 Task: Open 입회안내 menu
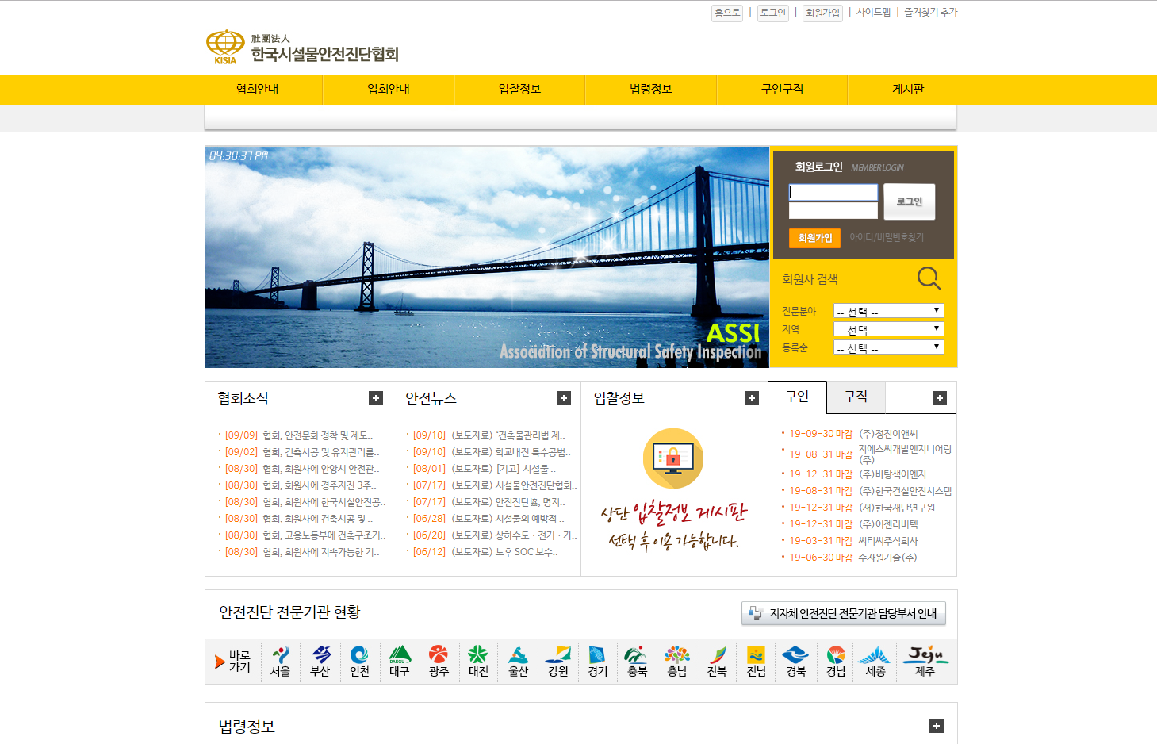(389, 89)
